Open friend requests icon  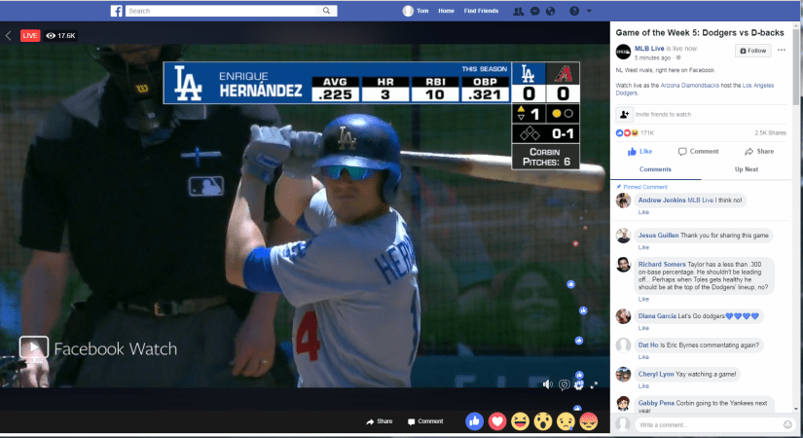[x=518, y=11]
